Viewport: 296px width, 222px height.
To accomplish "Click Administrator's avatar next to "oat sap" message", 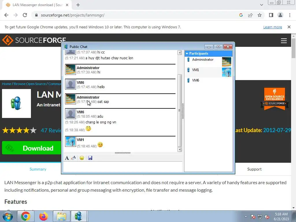I will point(71,99).
